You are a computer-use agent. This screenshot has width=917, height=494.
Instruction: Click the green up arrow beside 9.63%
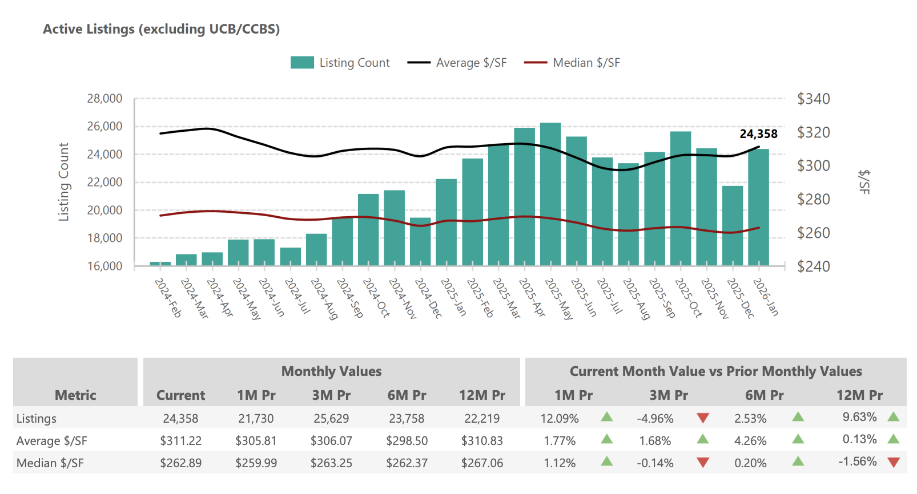893,417
